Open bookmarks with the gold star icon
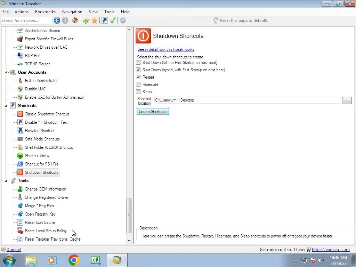This screenshot has height=267, width=356. (x=95, y=21)
